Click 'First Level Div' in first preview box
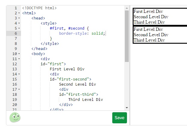 tap(148, 11)
